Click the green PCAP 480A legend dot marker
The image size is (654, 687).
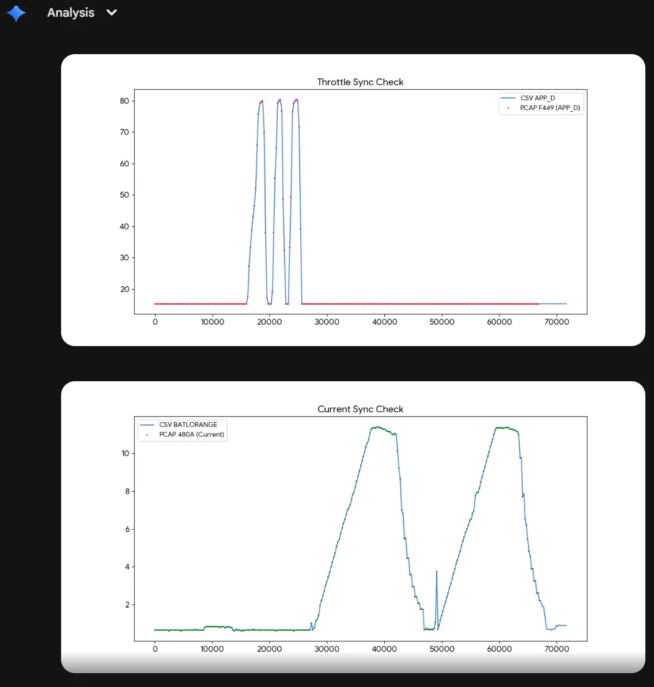click(146, 434)
